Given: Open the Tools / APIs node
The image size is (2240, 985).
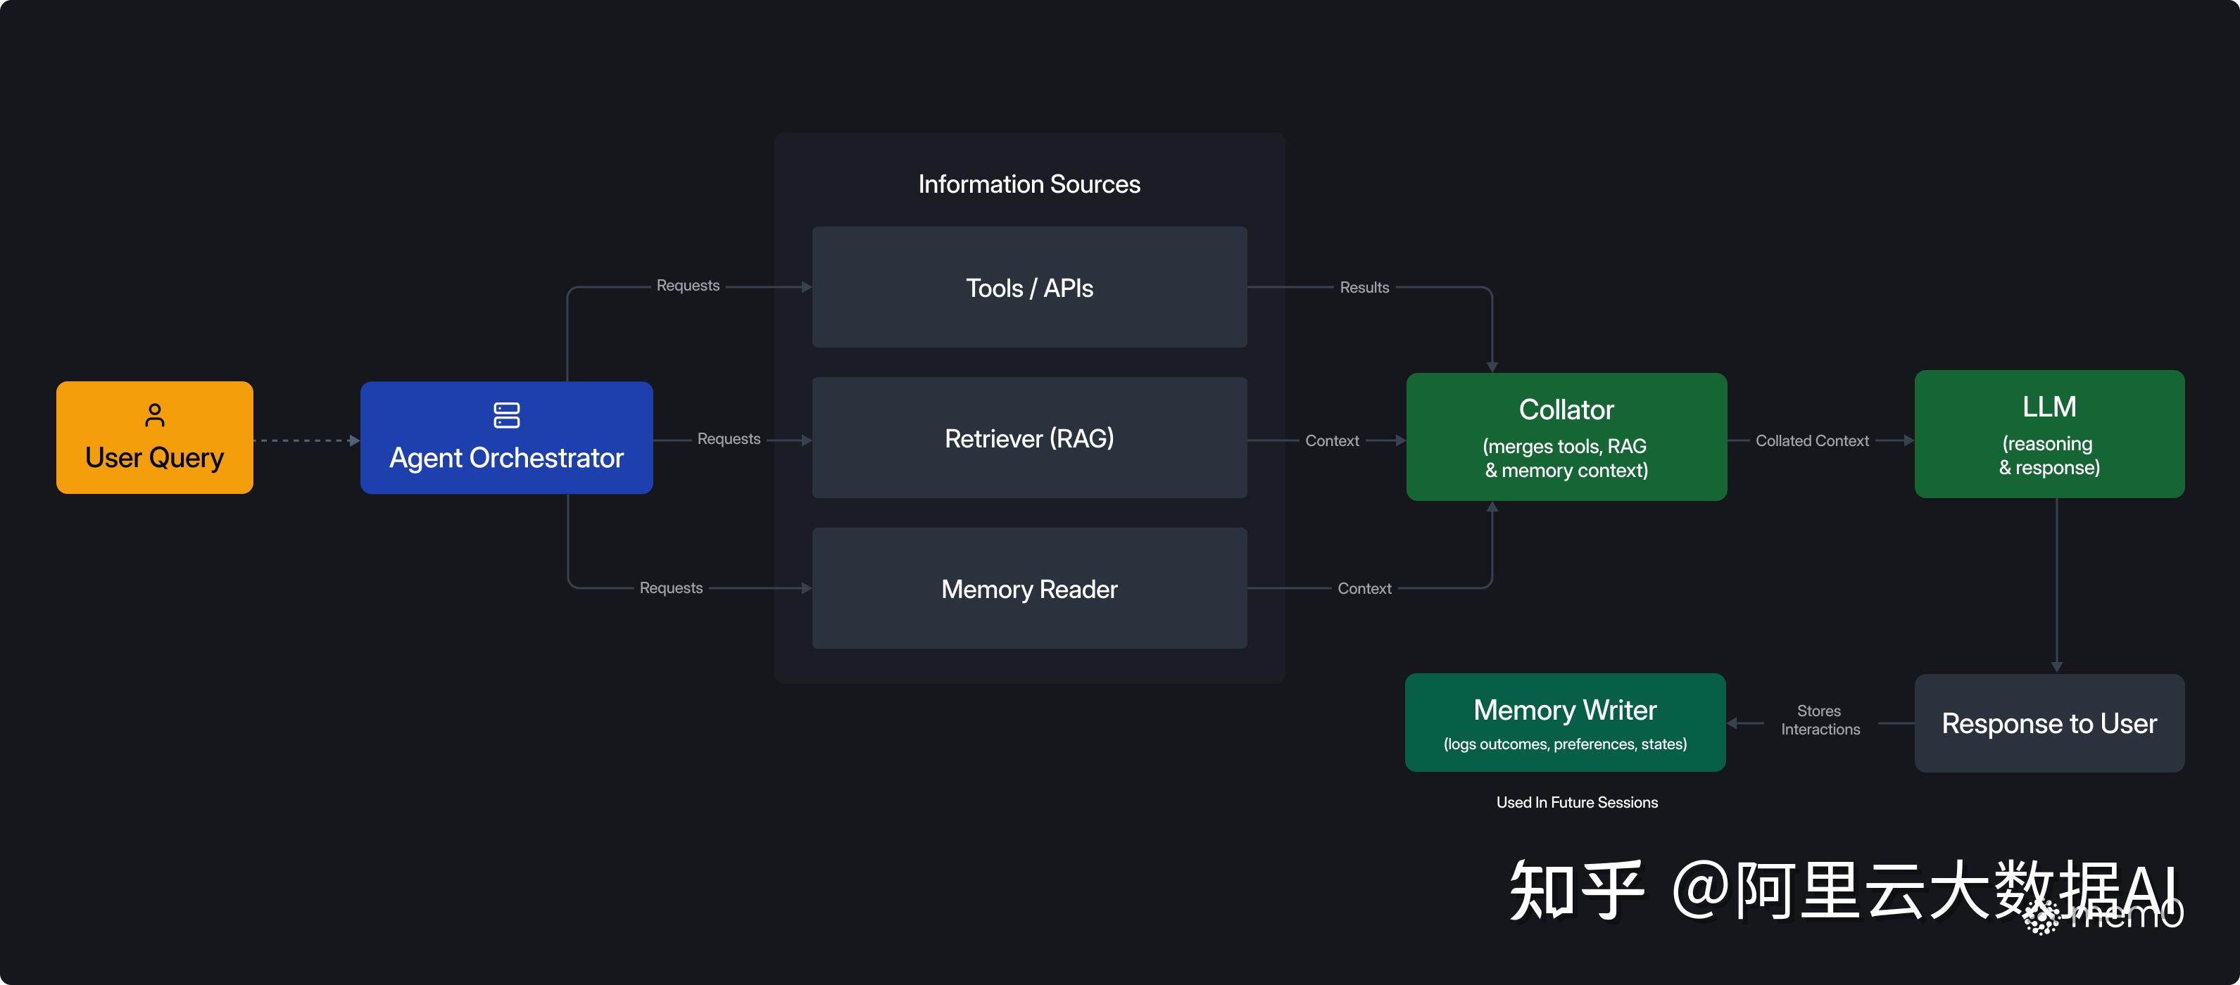Looking at the screenshot, I should pos(1030,287).
